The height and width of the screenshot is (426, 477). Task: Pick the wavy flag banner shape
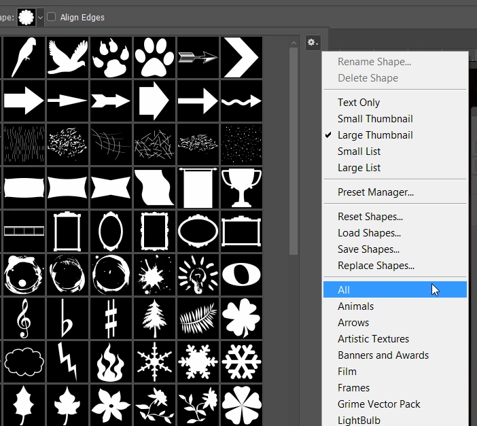pos(154,188)
